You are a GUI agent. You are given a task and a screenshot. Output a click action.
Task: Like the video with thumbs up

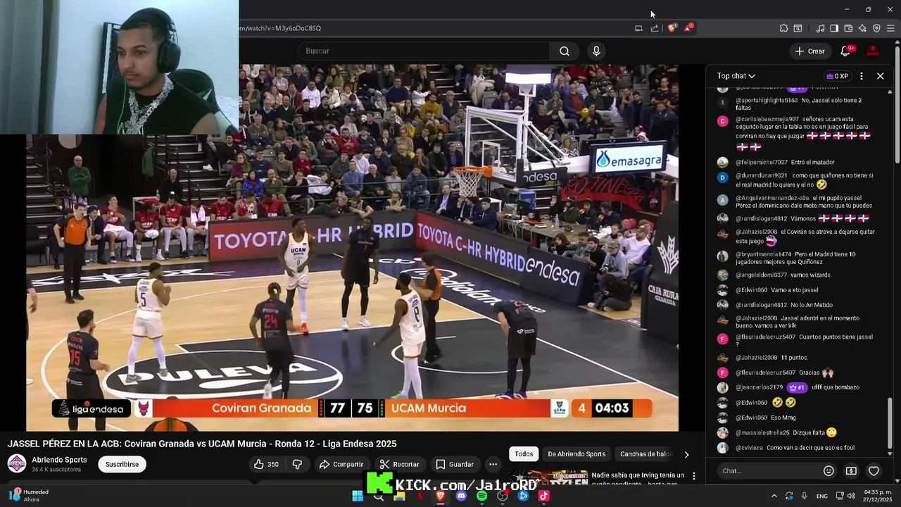[x=266, y=464]
